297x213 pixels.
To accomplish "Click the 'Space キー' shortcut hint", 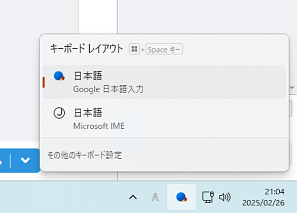I will [164, 49].
